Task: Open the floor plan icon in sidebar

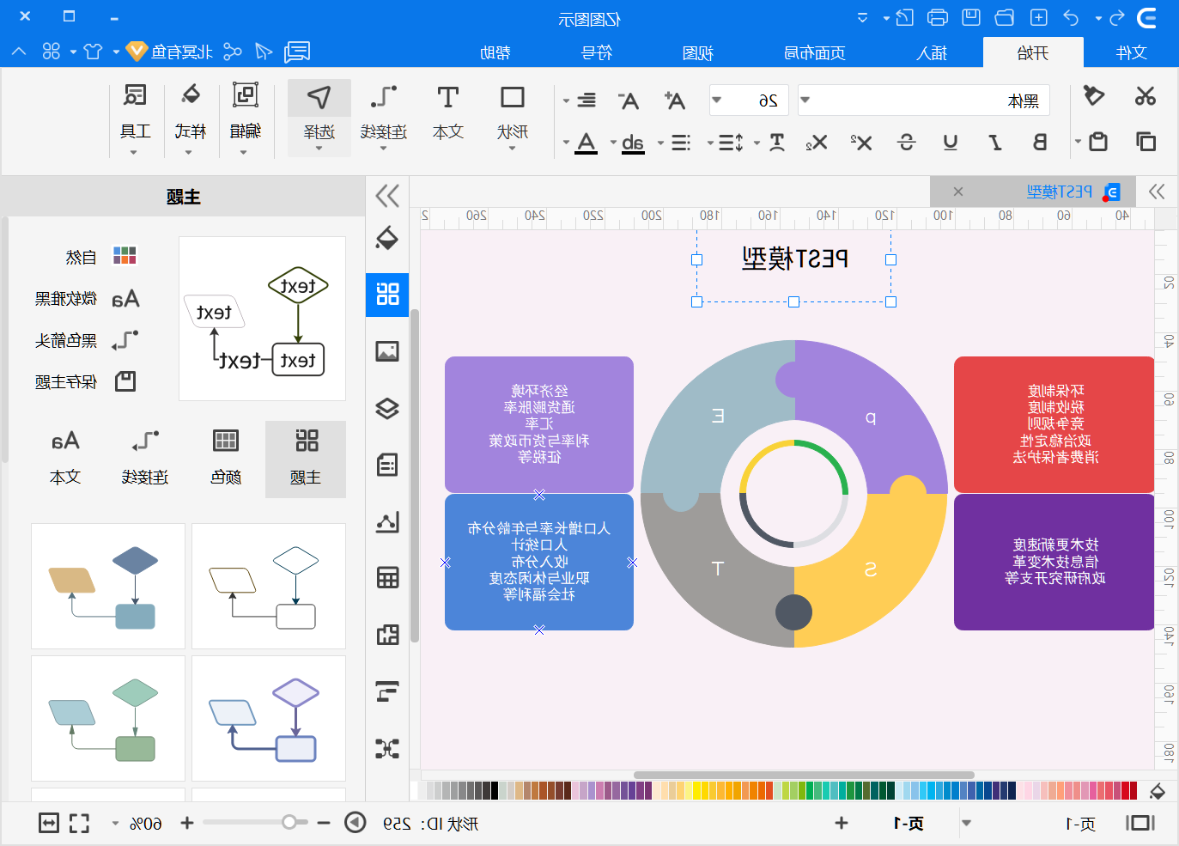Action: (x=387, y=634)
